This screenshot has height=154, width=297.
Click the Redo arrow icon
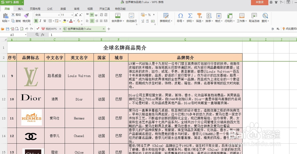(31, 29)
